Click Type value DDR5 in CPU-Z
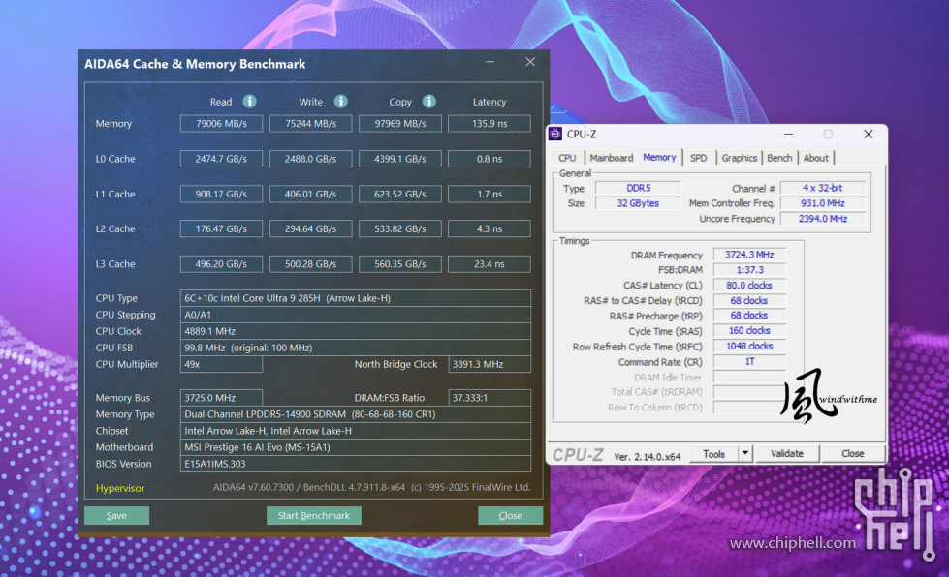Screen dimensions: 949x577 pos(638,188)
